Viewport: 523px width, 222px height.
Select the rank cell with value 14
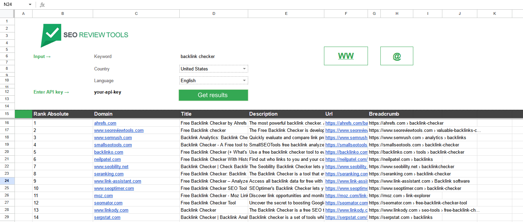point(63,217)
